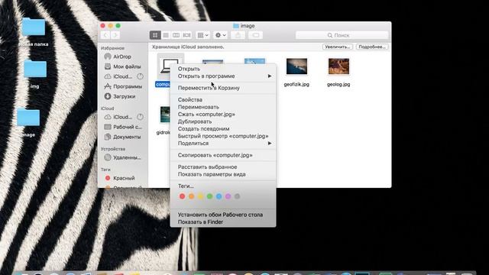The height and width of the screenshot is (275, 489).
Task: Switch Finder to column view
Action: (176, 35)
